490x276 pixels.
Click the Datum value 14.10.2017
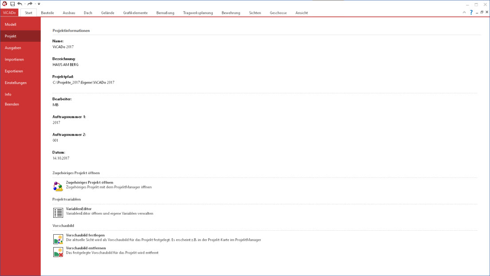[x=61, y=158]
